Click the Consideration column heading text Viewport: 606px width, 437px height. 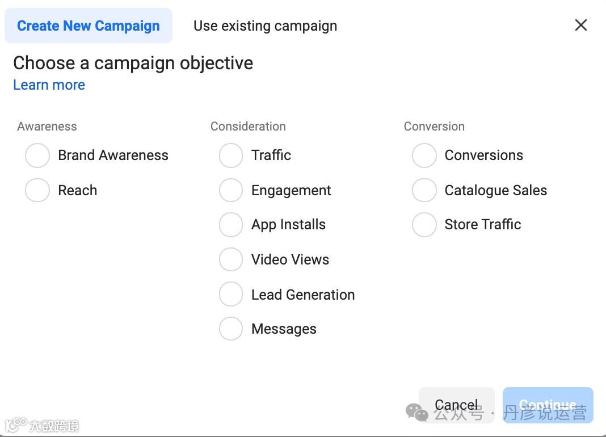coord(248,127)
